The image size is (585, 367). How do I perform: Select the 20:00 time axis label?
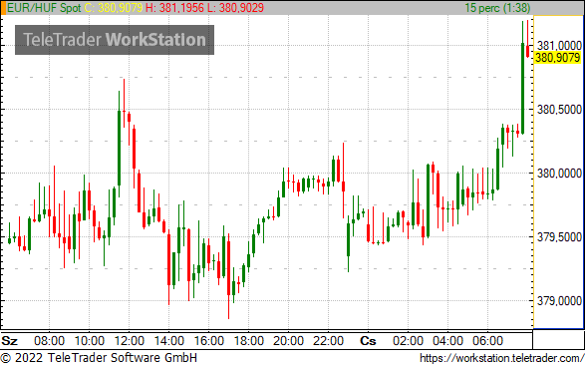(x=288, y=341)
